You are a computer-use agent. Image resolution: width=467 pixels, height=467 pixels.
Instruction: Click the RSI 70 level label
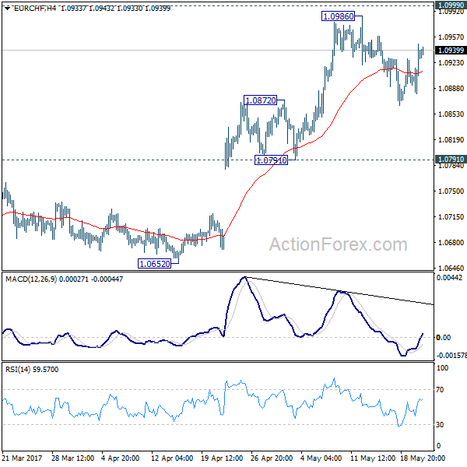[440, 390]
